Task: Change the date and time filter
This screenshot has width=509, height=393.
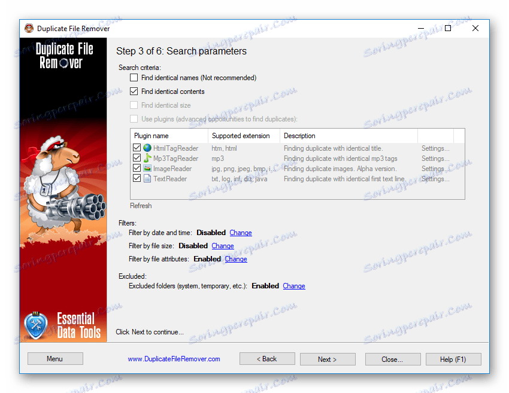Action: [241, 233]
